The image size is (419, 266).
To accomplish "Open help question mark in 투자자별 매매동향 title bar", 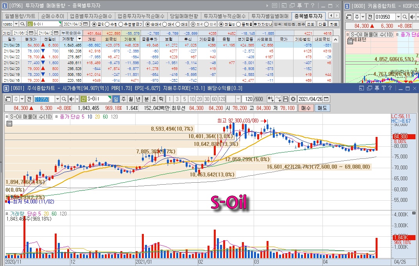I will (x=313, y=5).
